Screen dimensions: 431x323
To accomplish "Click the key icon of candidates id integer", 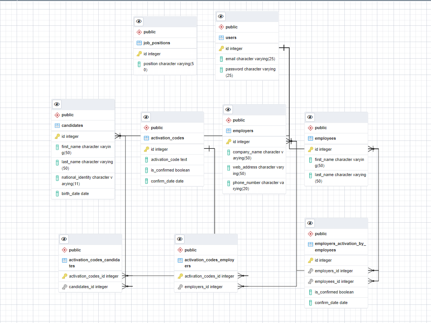I will point(57,137).
